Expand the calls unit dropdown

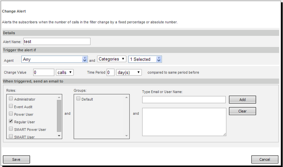(x=65, y=72)
